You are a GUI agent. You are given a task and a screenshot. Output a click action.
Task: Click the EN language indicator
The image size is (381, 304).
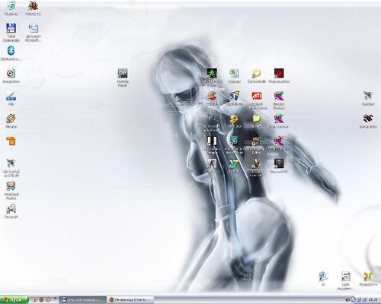347,300
